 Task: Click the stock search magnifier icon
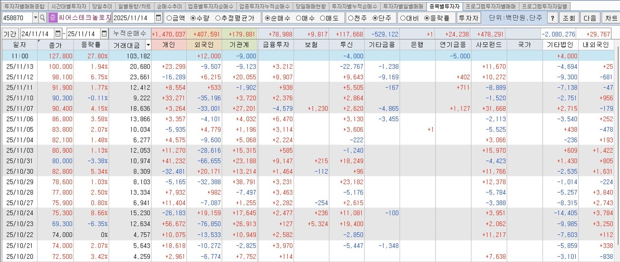[x=42, y=18]
